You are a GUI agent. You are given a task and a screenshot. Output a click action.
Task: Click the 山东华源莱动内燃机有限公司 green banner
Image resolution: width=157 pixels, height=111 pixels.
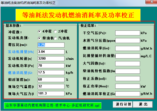53,105
